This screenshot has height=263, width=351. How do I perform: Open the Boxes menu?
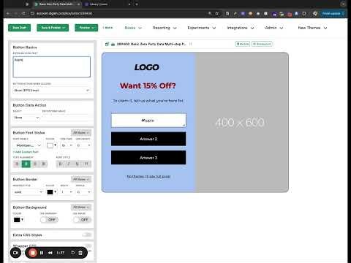[133, 28]
